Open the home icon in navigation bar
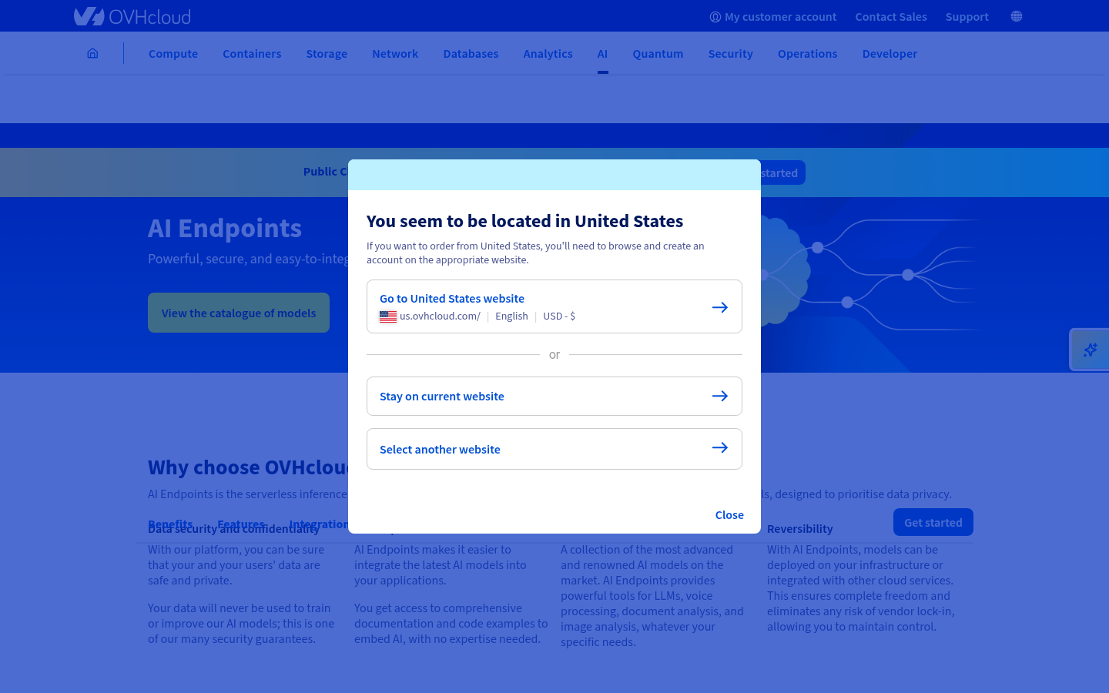The width and height of the screenshot is (1109, 693). 92,53
